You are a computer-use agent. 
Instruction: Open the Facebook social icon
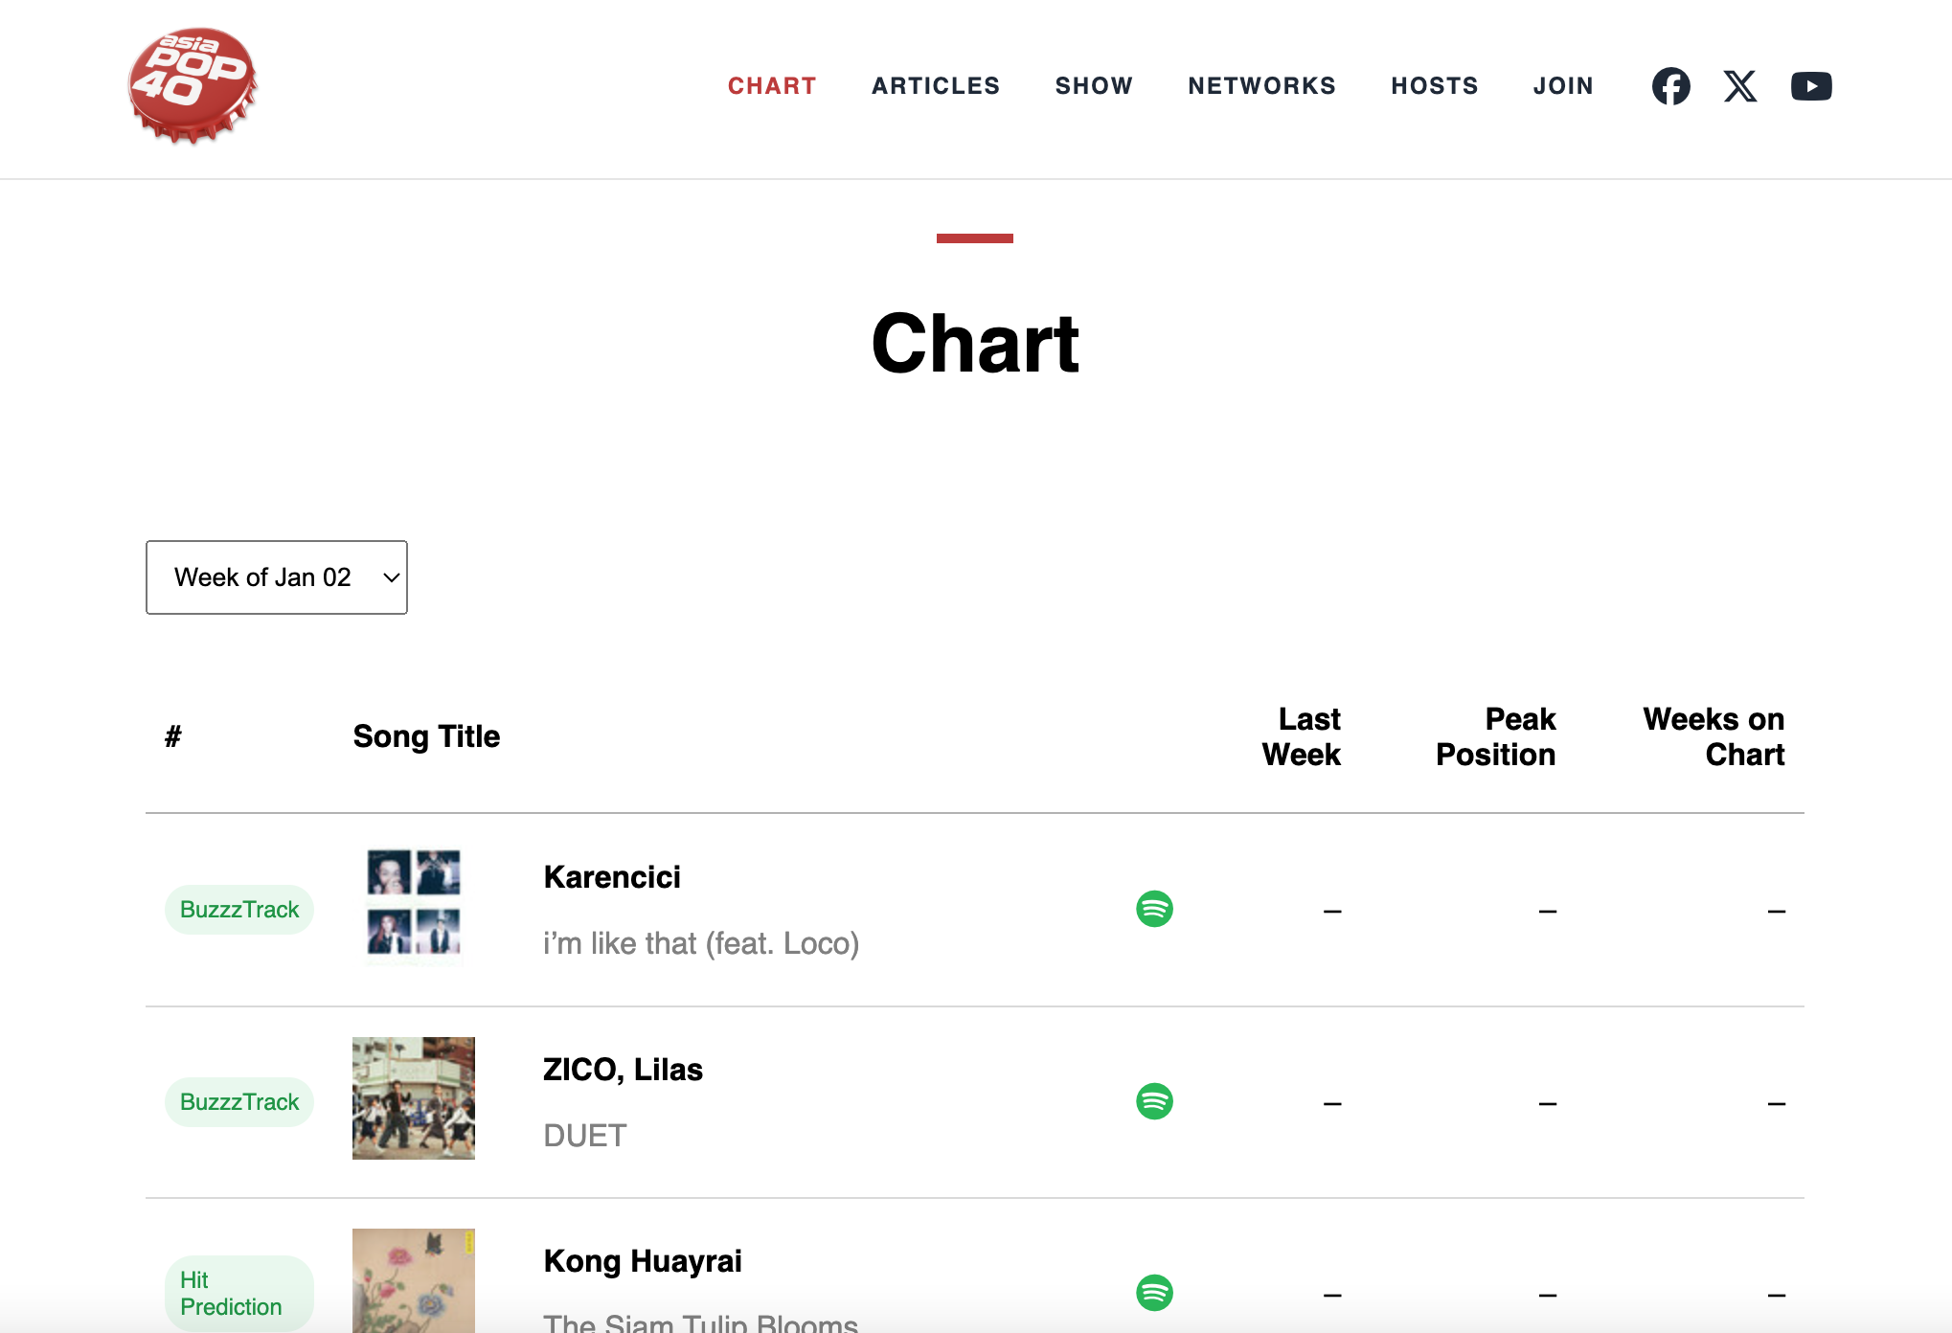point(1670,86)
